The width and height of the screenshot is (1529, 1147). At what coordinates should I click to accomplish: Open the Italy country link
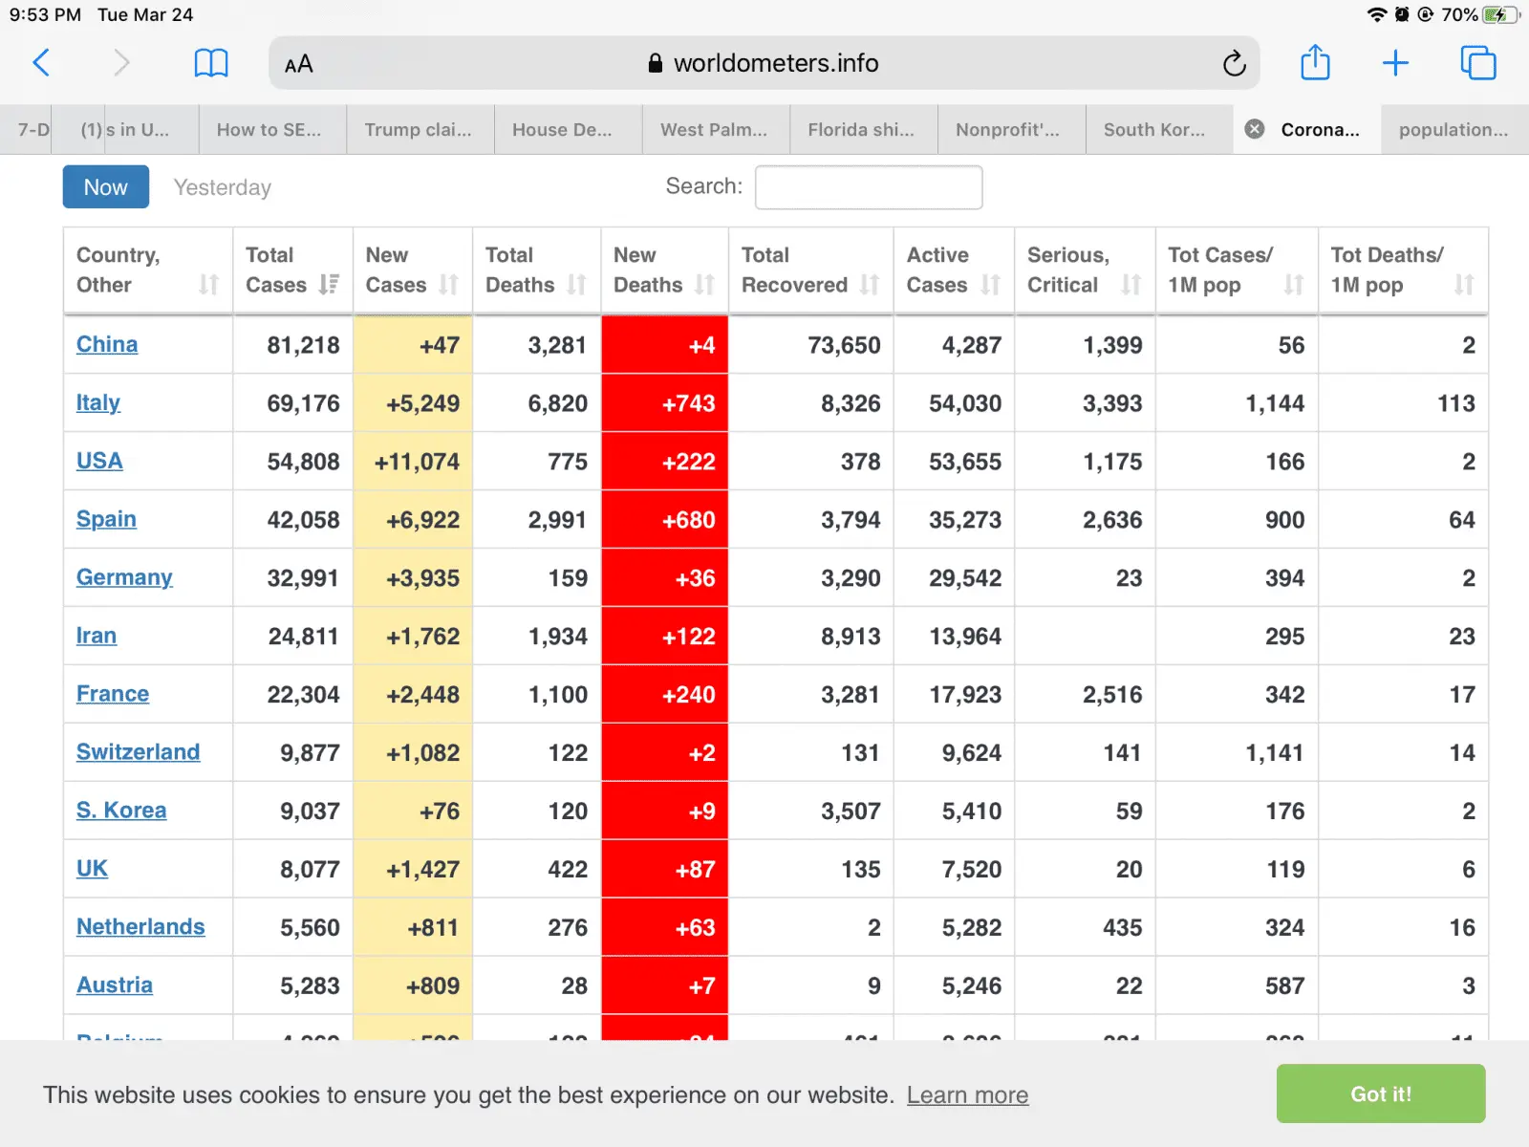(x=98, y=402)
